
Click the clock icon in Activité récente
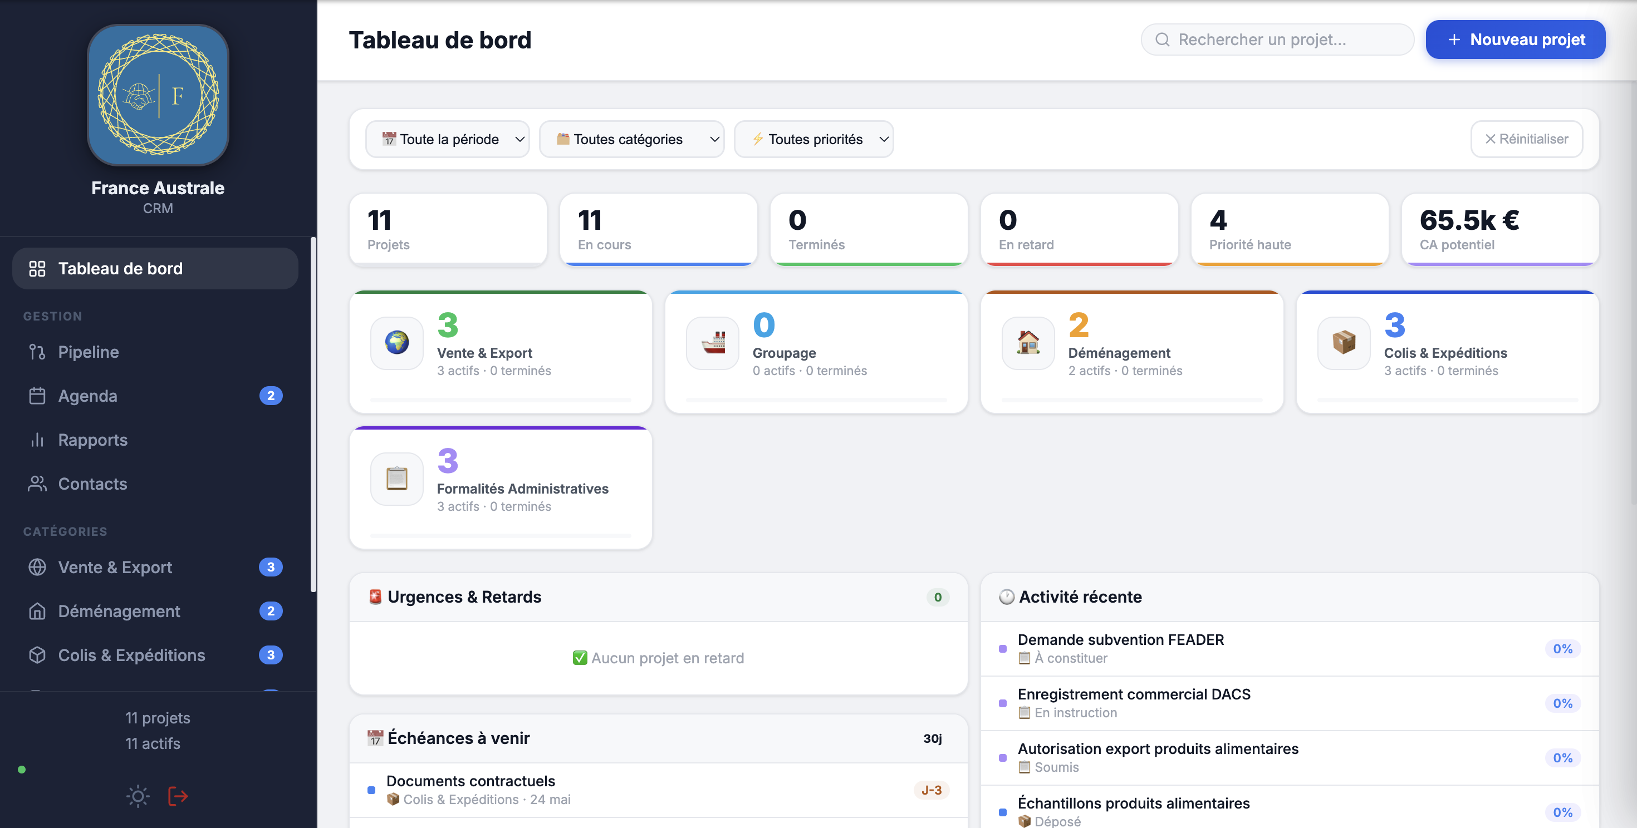point(1007,597)
